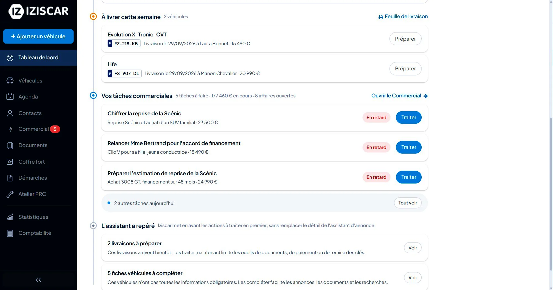Click En retard badge on Préparer l'estimation
This screenshot has width=553, height=290.
click(x=376, y=177)
